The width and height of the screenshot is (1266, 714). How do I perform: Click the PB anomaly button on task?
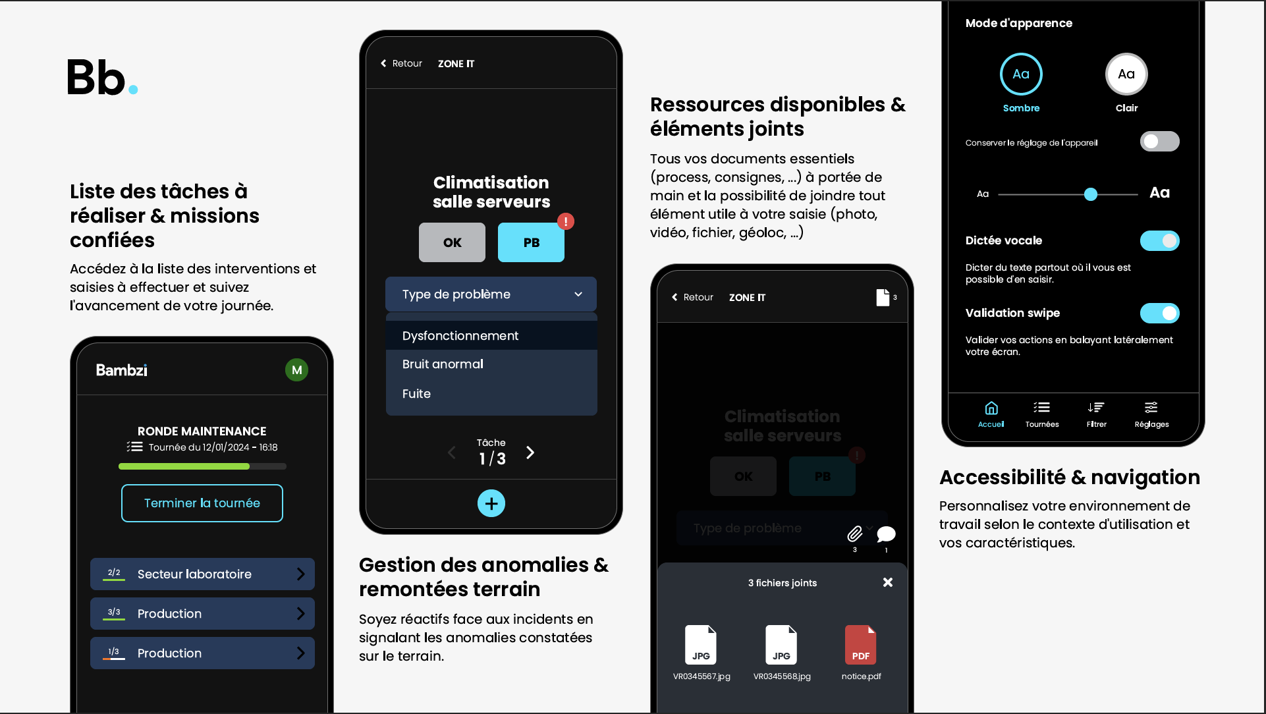click(532, 242)
